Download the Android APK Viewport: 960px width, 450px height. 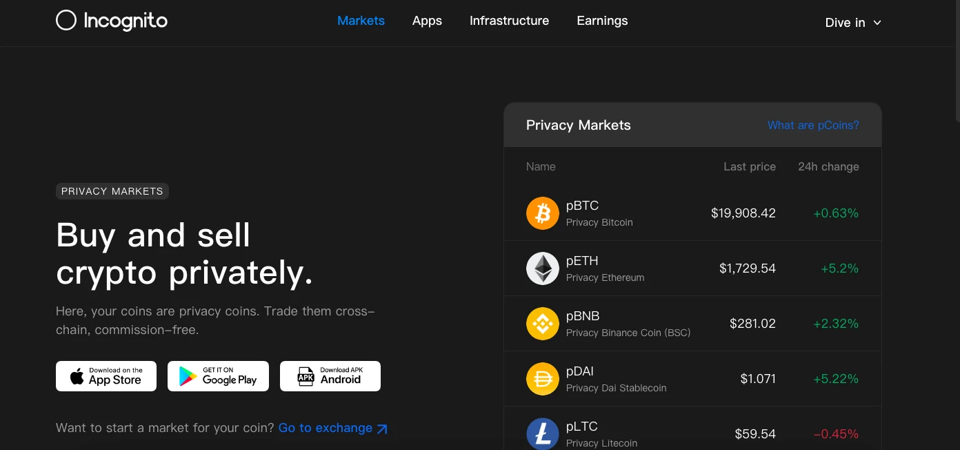[x=330, y=376]
